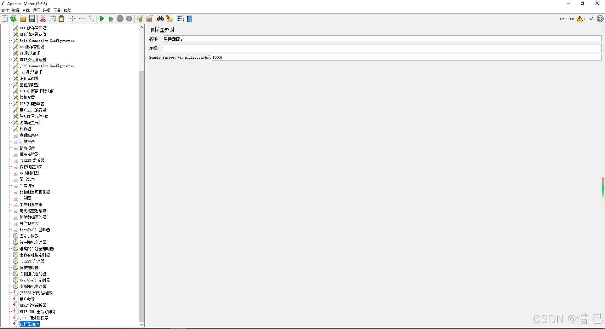Select 聚合报告 listener
This screenshot has height=329, width=605.
(27, 148)
